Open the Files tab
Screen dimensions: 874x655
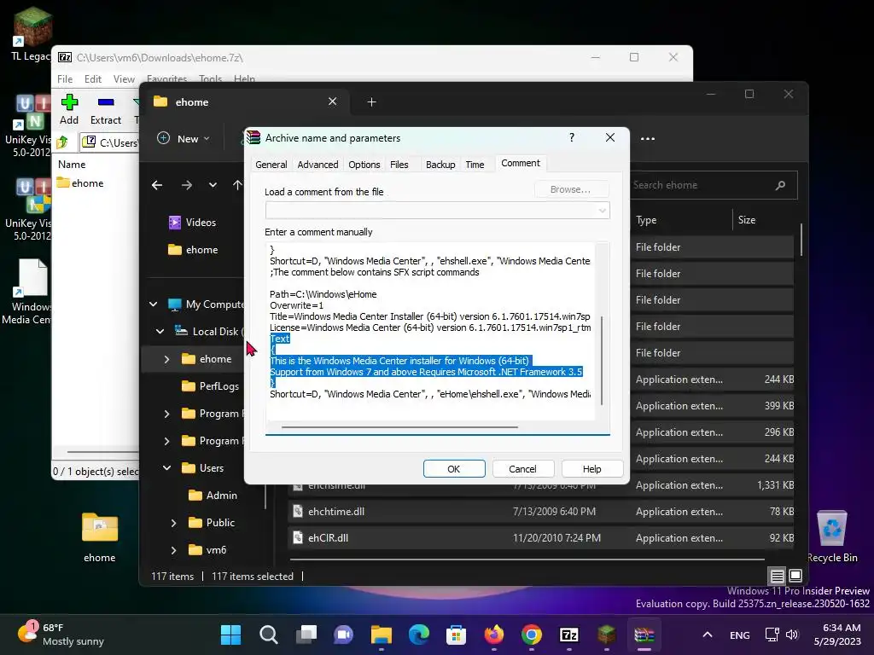pyautogui.click(x=399, y=165)
